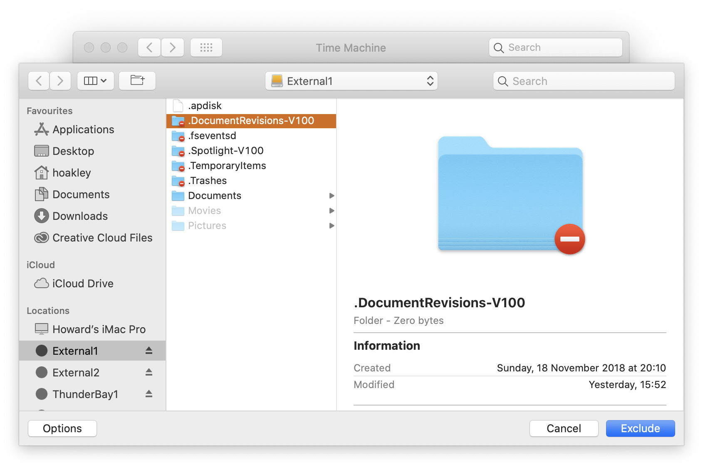Open the column view mode dropdown
The height and width of the screenshot is (468, 703).
95,80
